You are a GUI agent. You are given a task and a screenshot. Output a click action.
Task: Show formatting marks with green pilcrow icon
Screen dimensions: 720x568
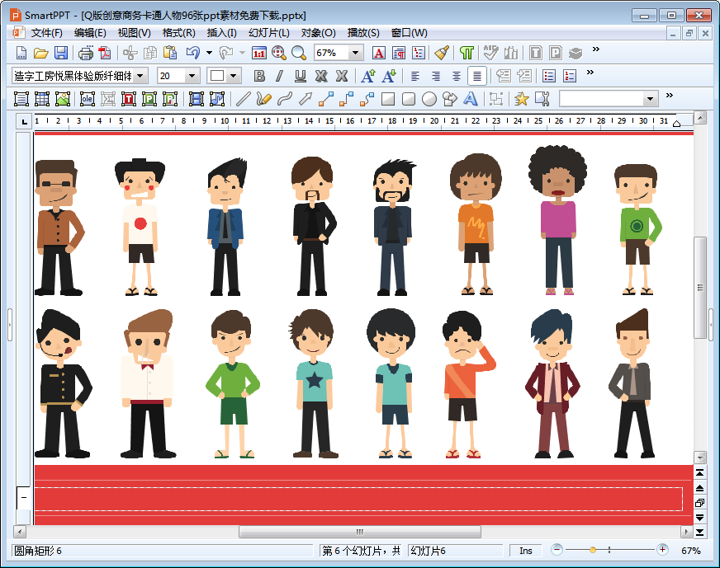point(467,54)
